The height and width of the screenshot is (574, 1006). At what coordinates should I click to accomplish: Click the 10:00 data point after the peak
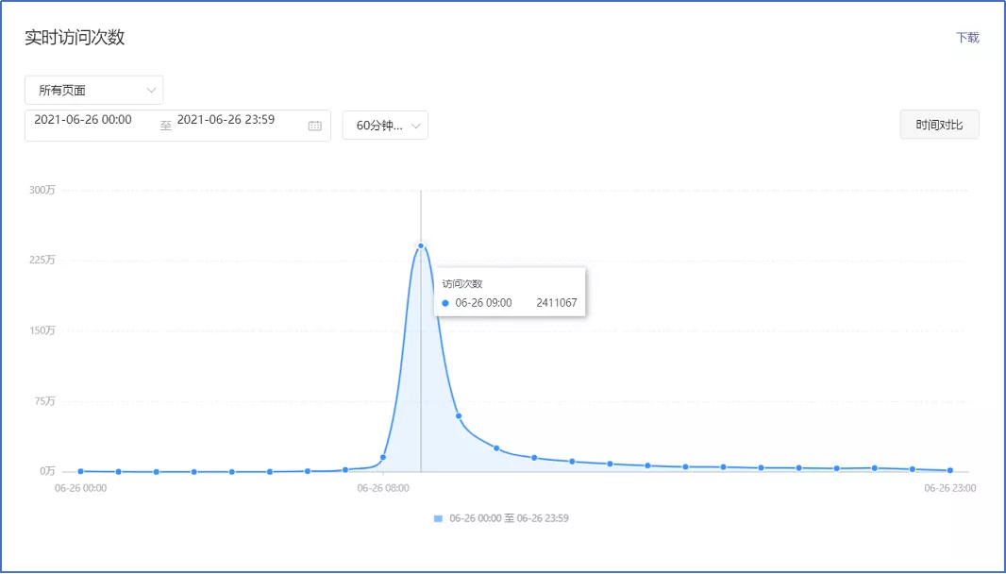[459, 415]
